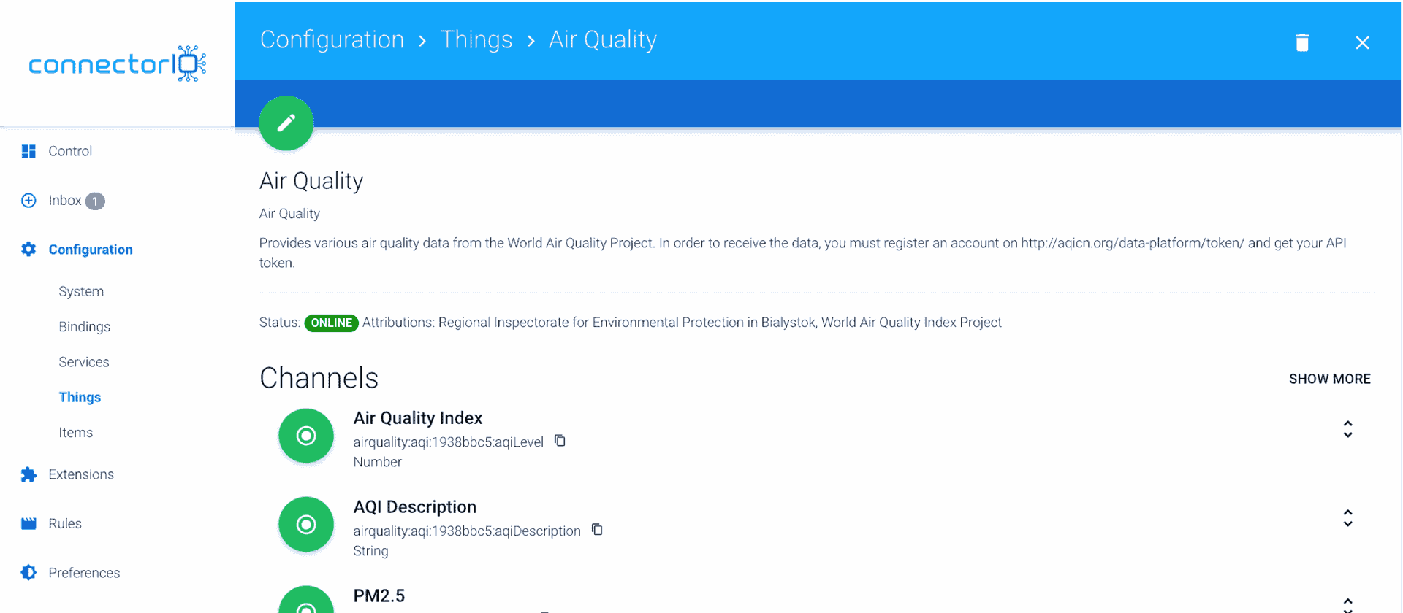Open Items under Configuration

tap(76, 433)
